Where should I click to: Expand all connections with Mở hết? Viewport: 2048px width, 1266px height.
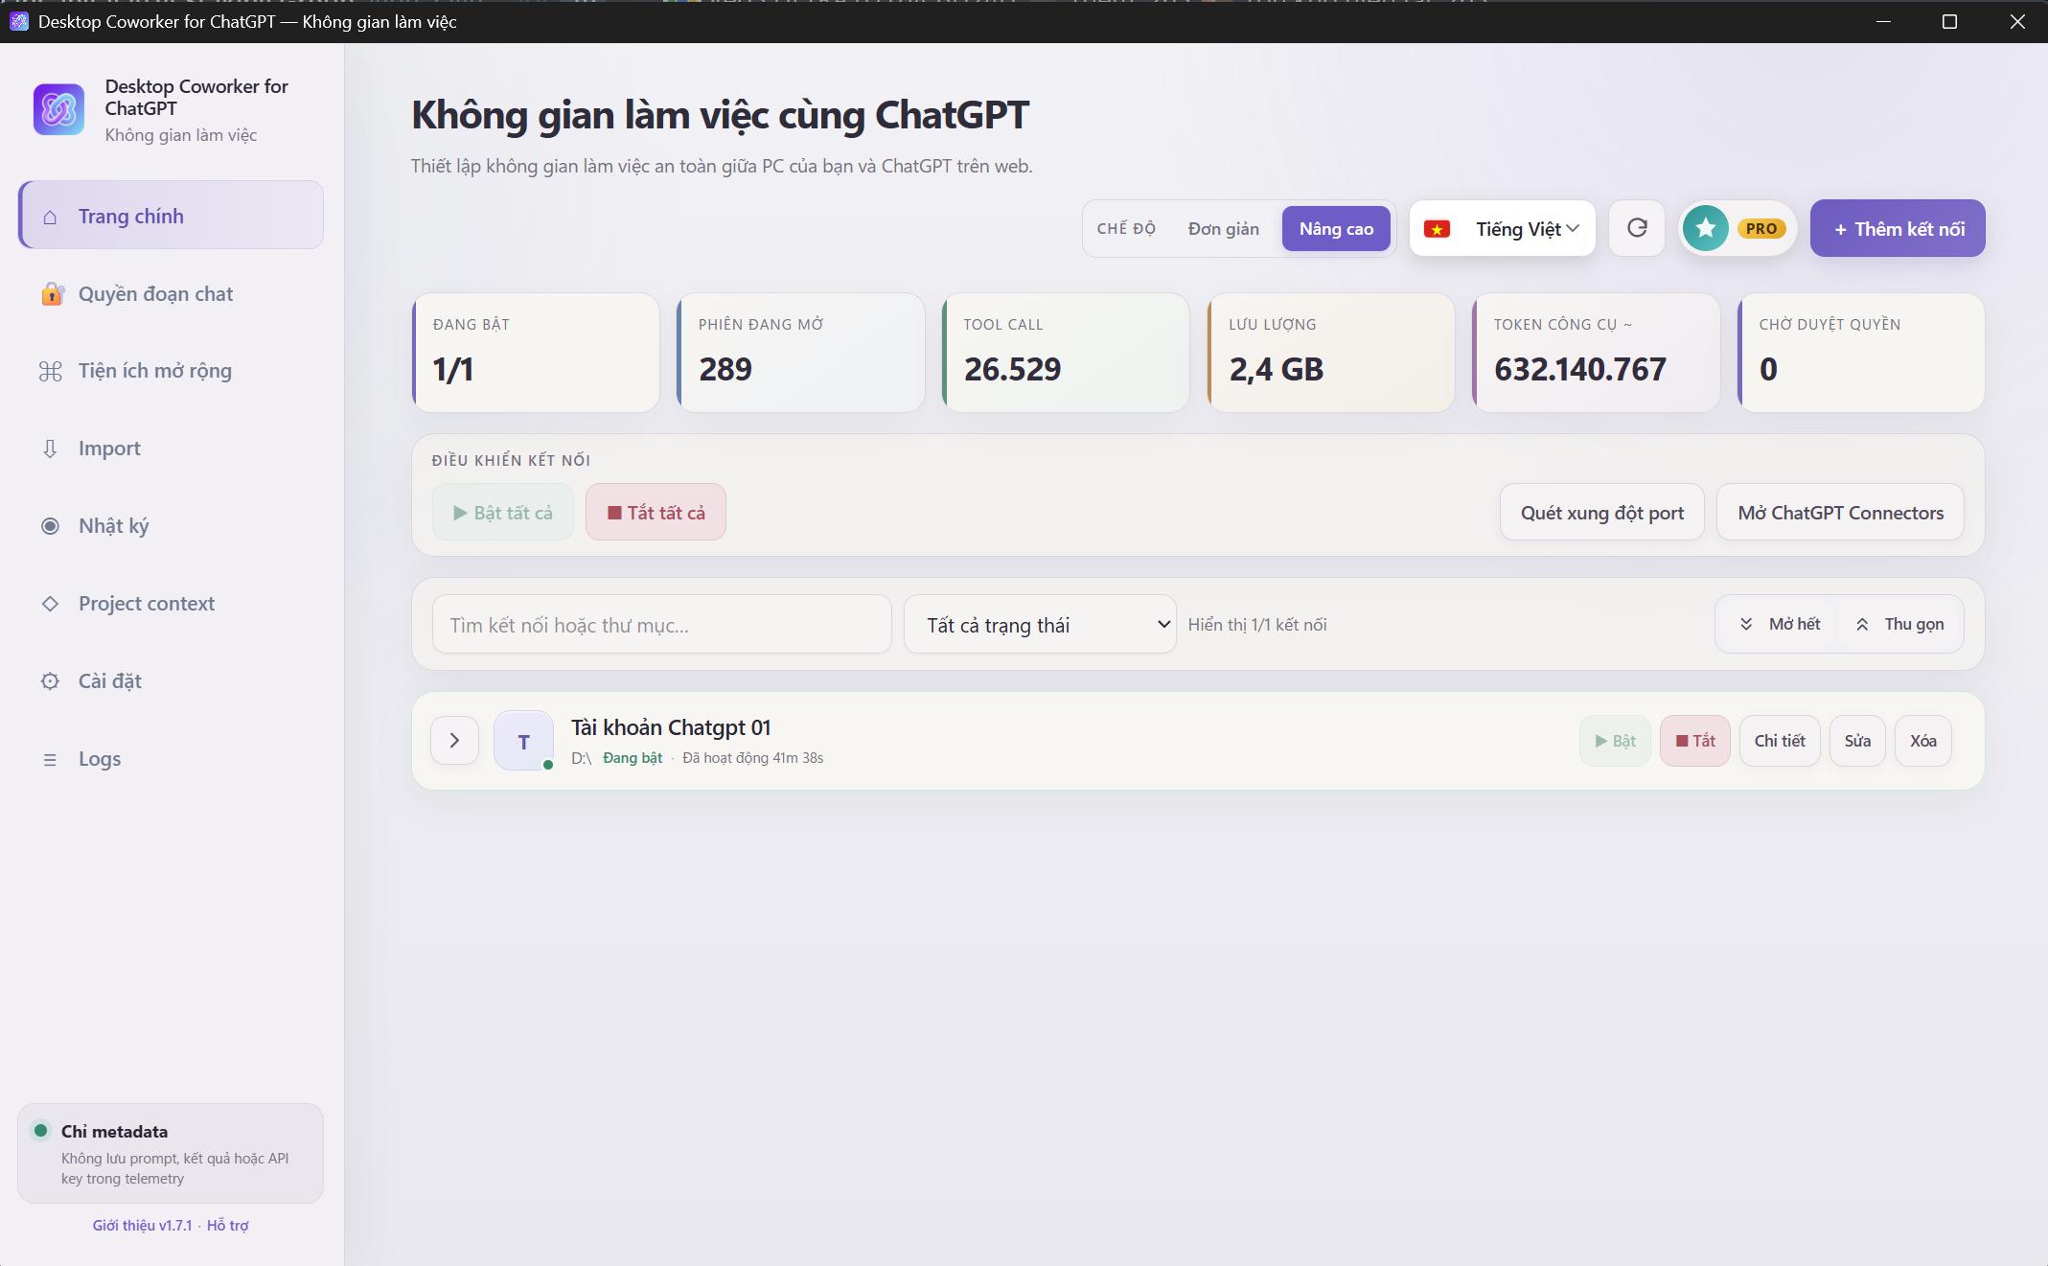click(1780, 624)
